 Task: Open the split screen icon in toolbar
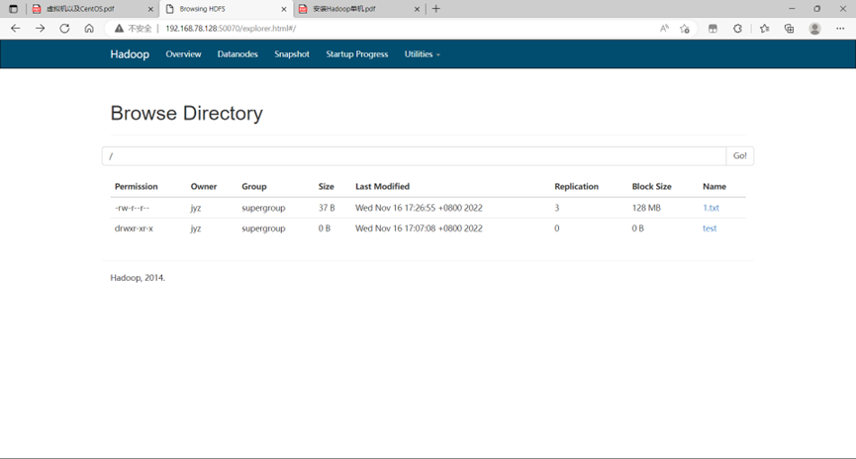(x=713, y=29)
